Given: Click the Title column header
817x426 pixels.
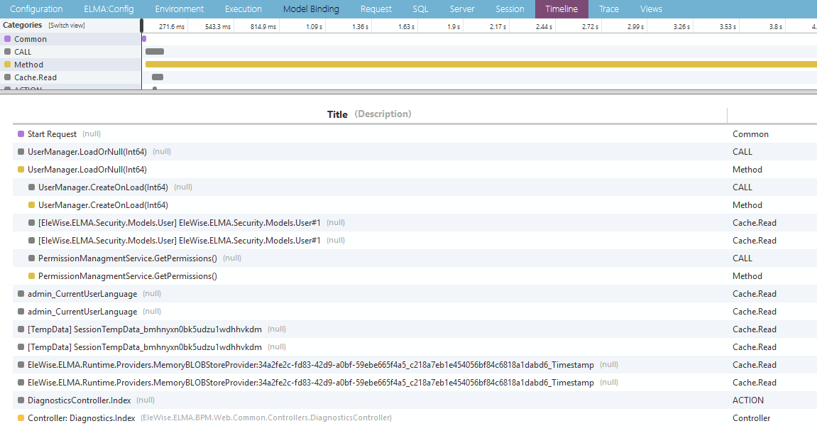Looking at the screenshot, I should click(337, 114).
